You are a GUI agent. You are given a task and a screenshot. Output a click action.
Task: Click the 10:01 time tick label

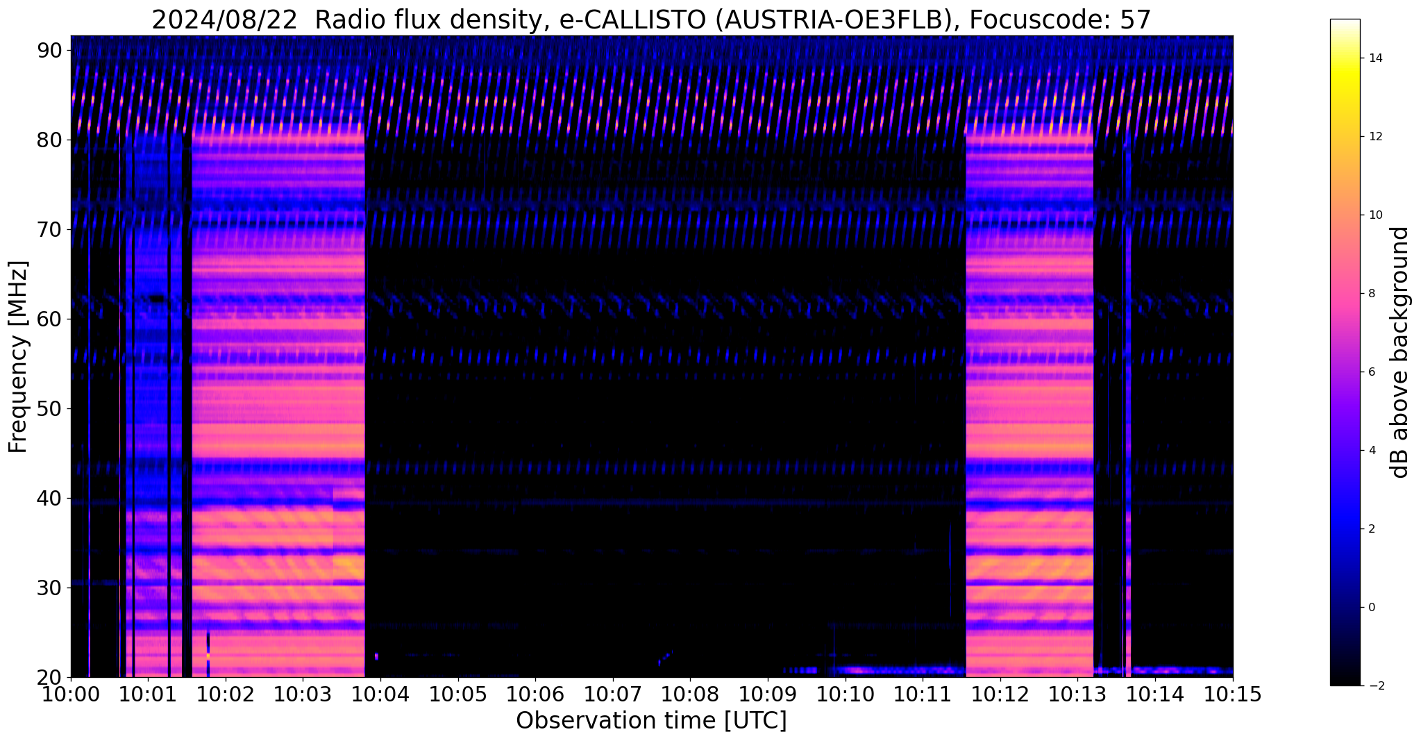[148, 694]
